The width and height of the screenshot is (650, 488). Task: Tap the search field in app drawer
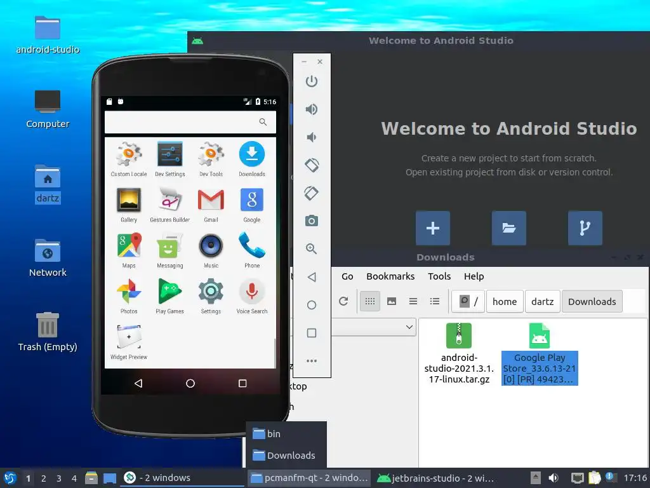(190, 122)
